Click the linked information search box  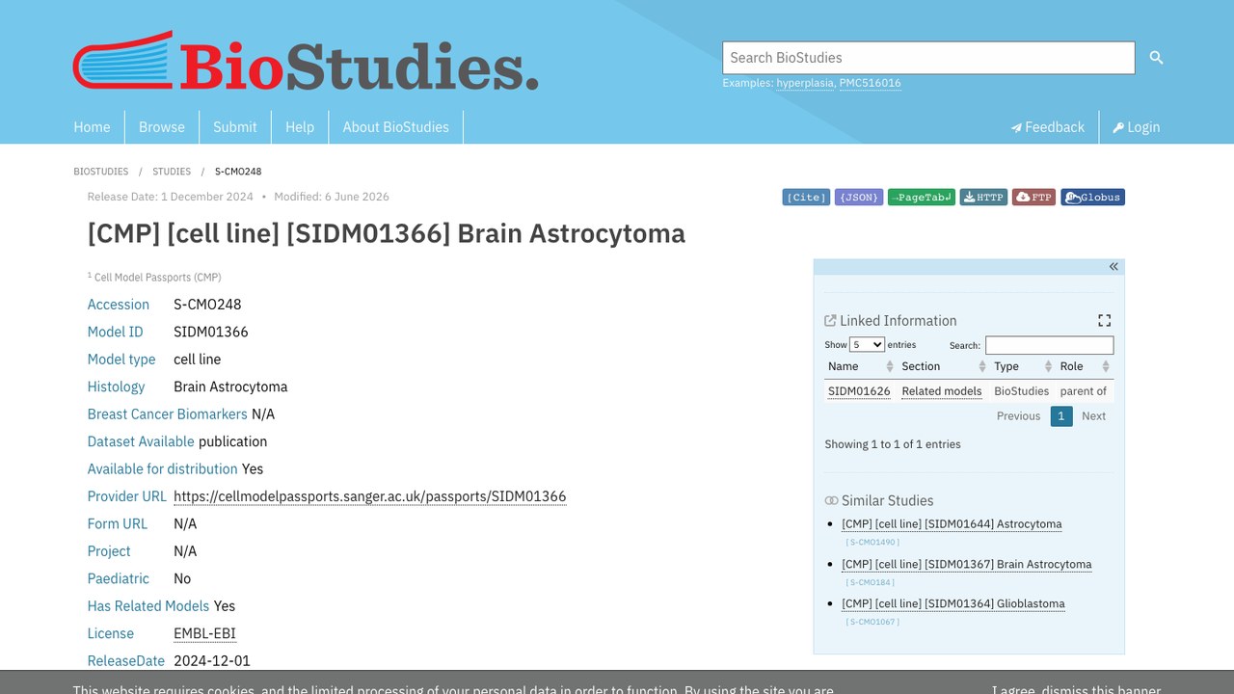pyautogui.click(x=1049, y=345)
